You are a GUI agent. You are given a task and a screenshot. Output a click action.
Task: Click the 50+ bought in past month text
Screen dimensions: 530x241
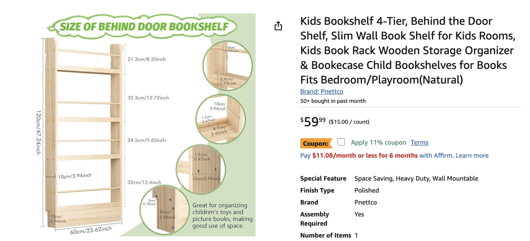(x=333, y=101)
